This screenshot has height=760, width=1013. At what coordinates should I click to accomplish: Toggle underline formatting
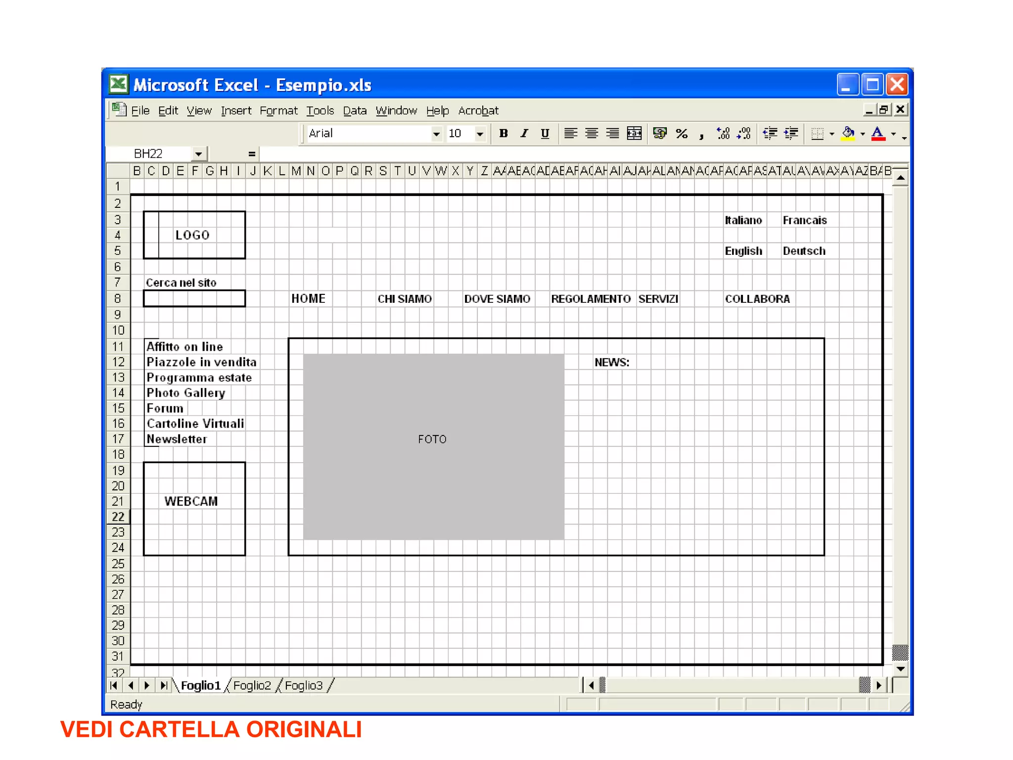(x=545, y=133)
